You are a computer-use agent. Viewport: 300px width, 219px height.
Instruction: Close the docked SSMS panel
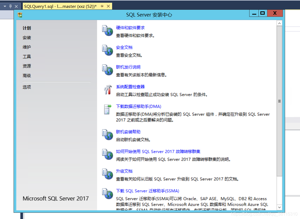[x=17, y=7]
